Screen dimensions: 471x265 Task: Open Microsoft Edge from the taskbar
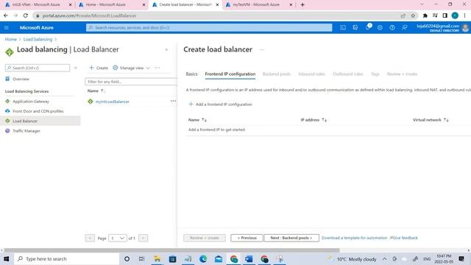click(203, 258)
